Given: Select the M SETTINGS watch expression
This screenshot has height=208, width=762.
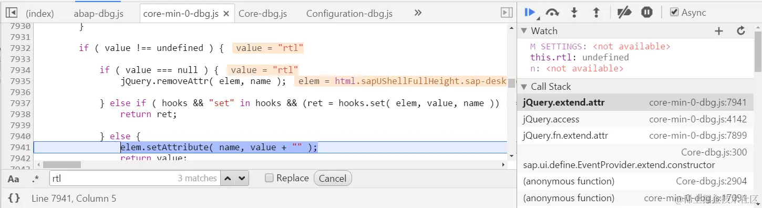Looking at the screenshot, I should 600,46.
